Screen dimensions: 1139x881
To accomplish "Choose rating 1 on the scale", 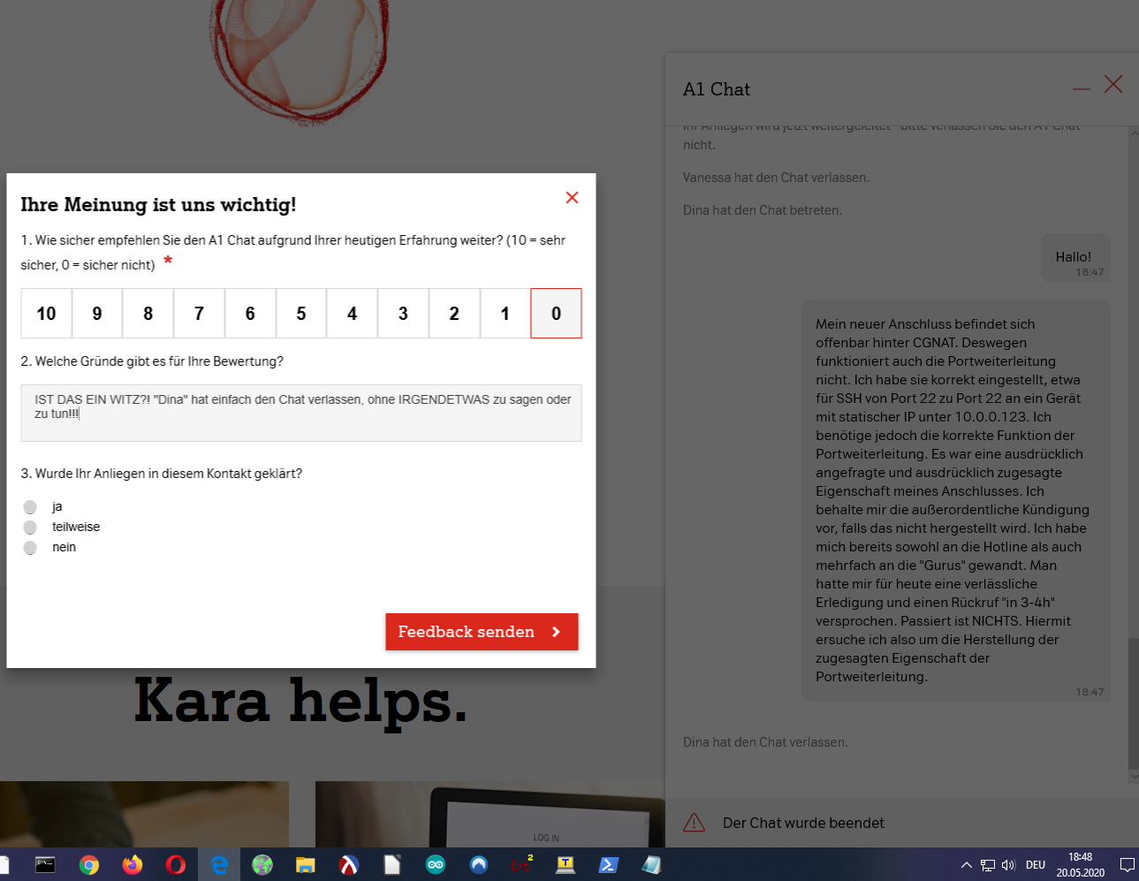I will pos(505,314).
